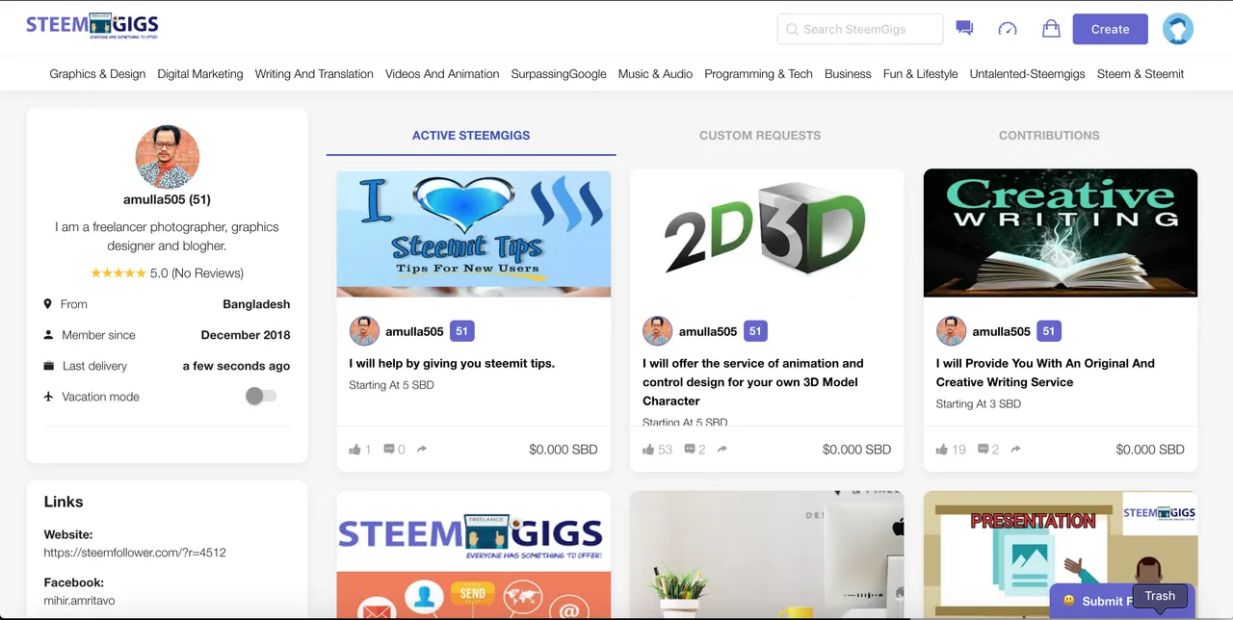
Task: Open the Steem & Steemit category
Action: pos(1141,74)
